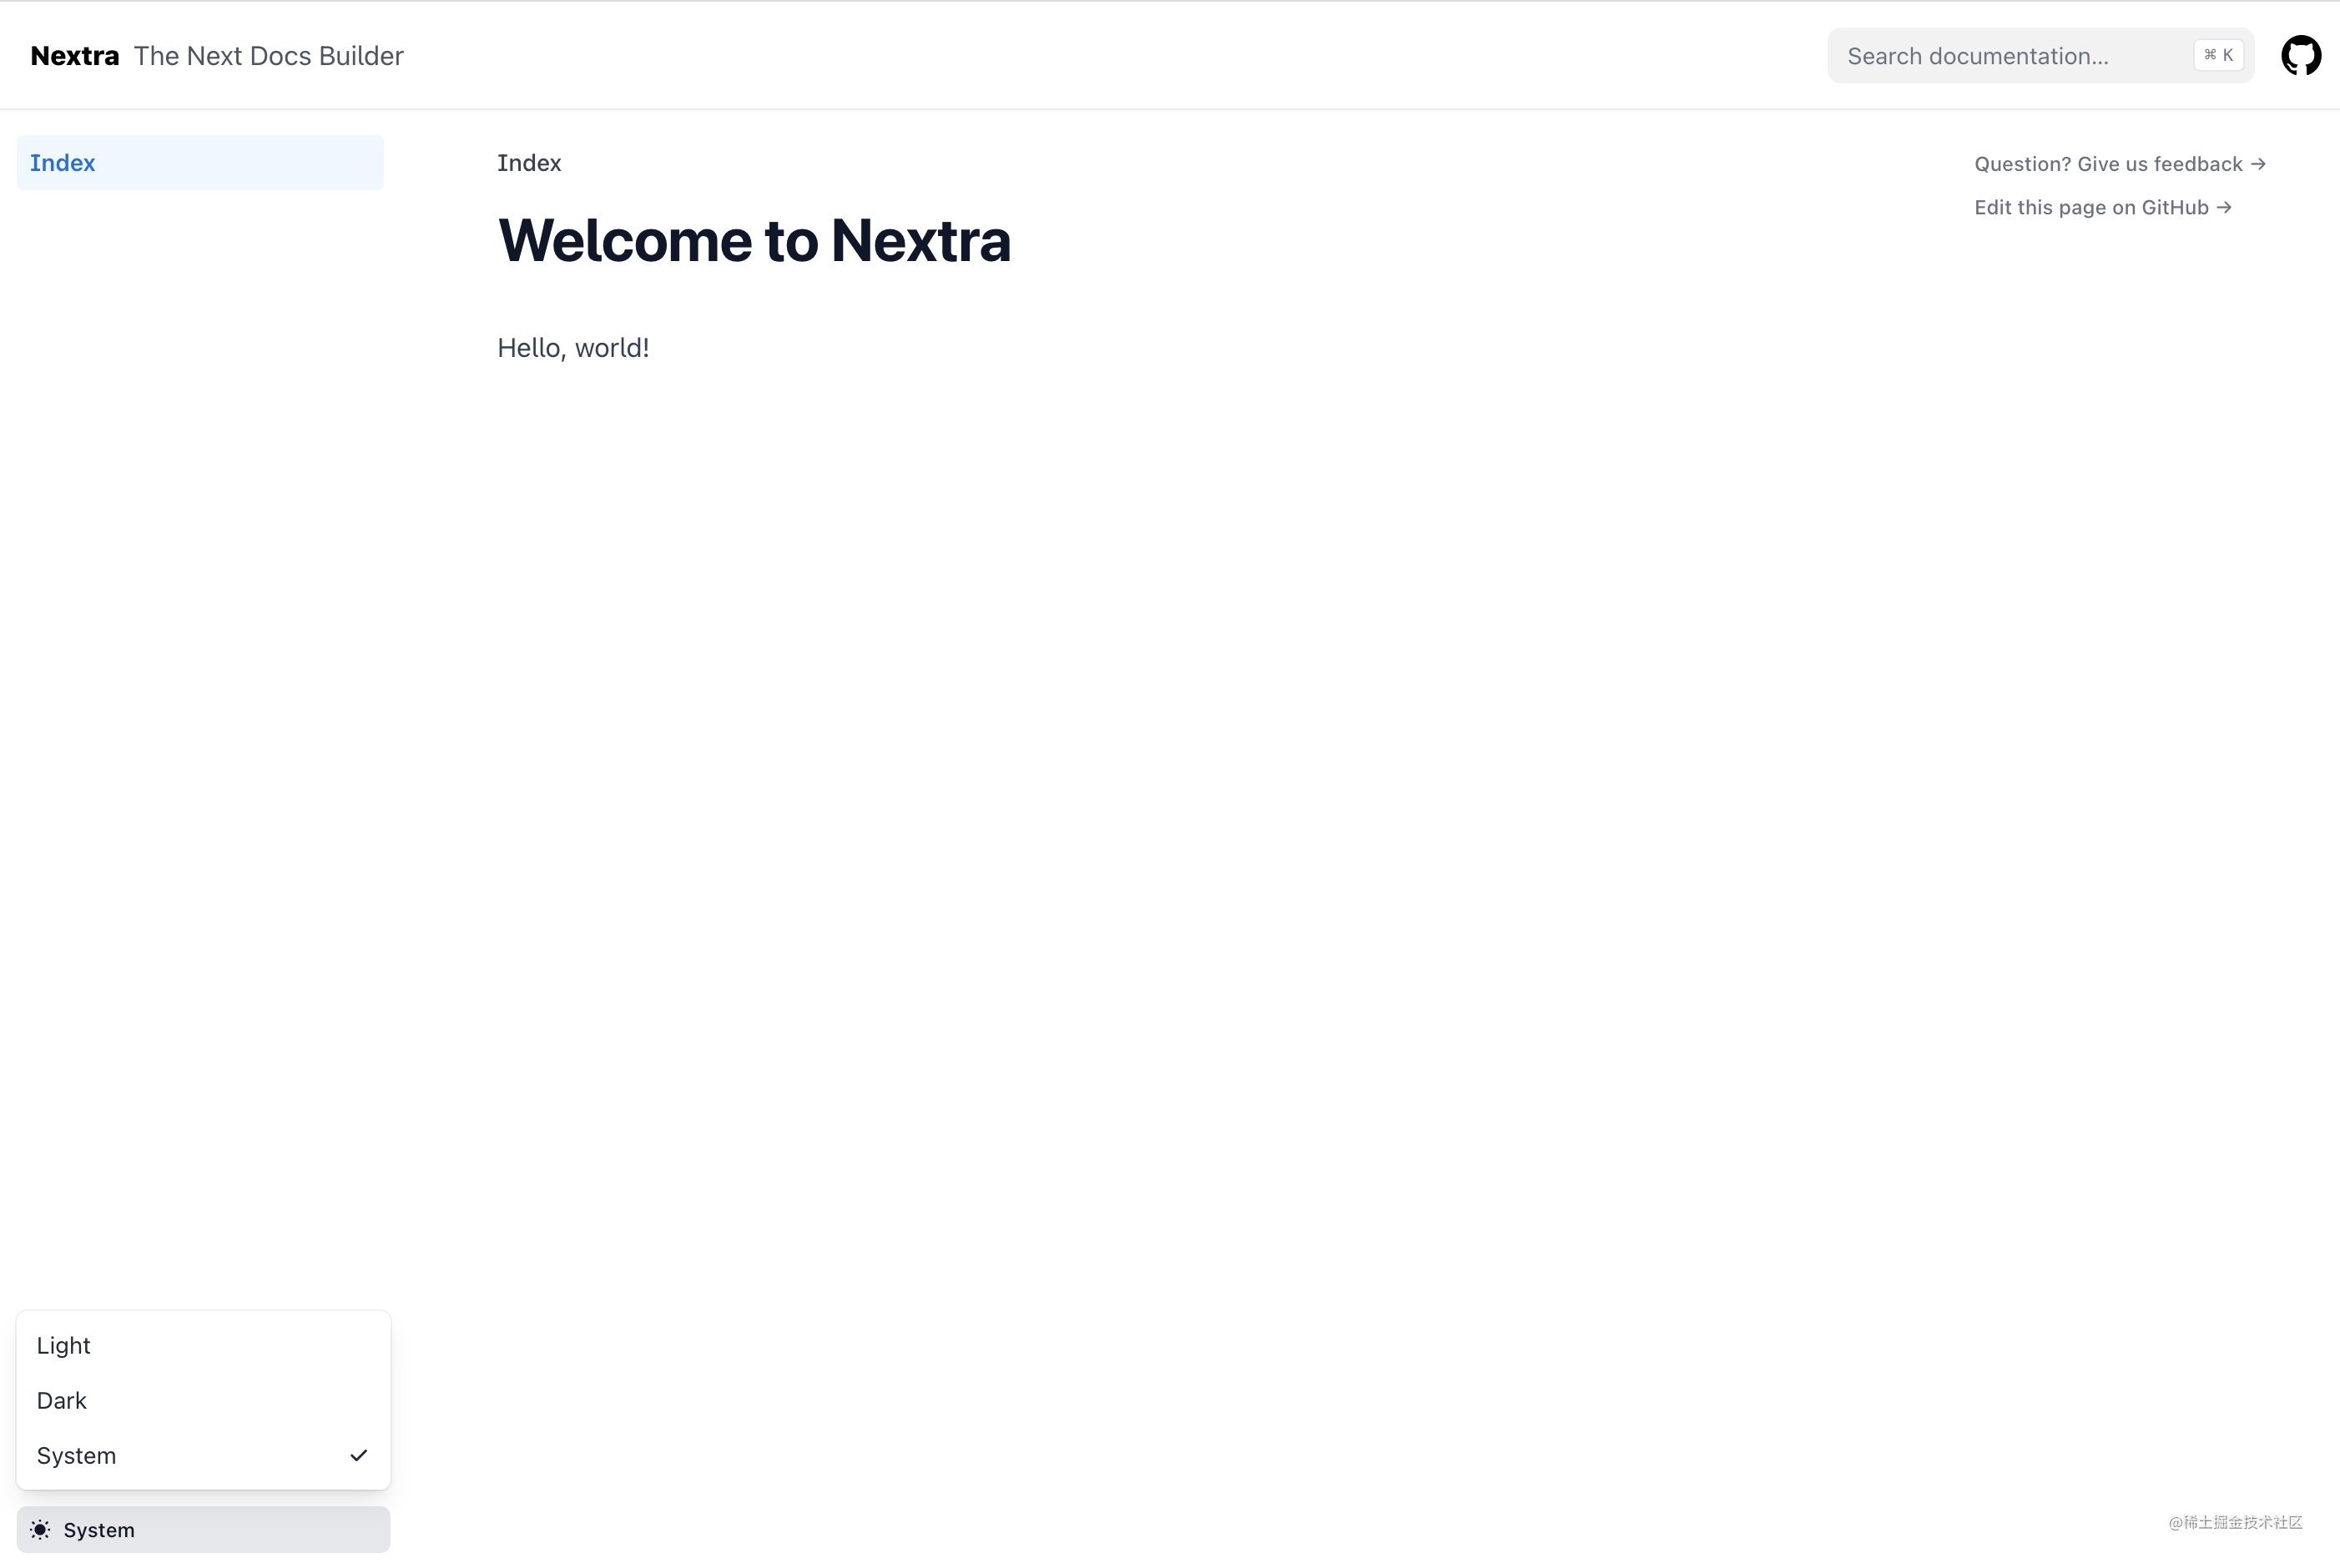This screenshot has width=2340, height=1568.
Task: Select the Light theme option
Action: pos(203,1346)
